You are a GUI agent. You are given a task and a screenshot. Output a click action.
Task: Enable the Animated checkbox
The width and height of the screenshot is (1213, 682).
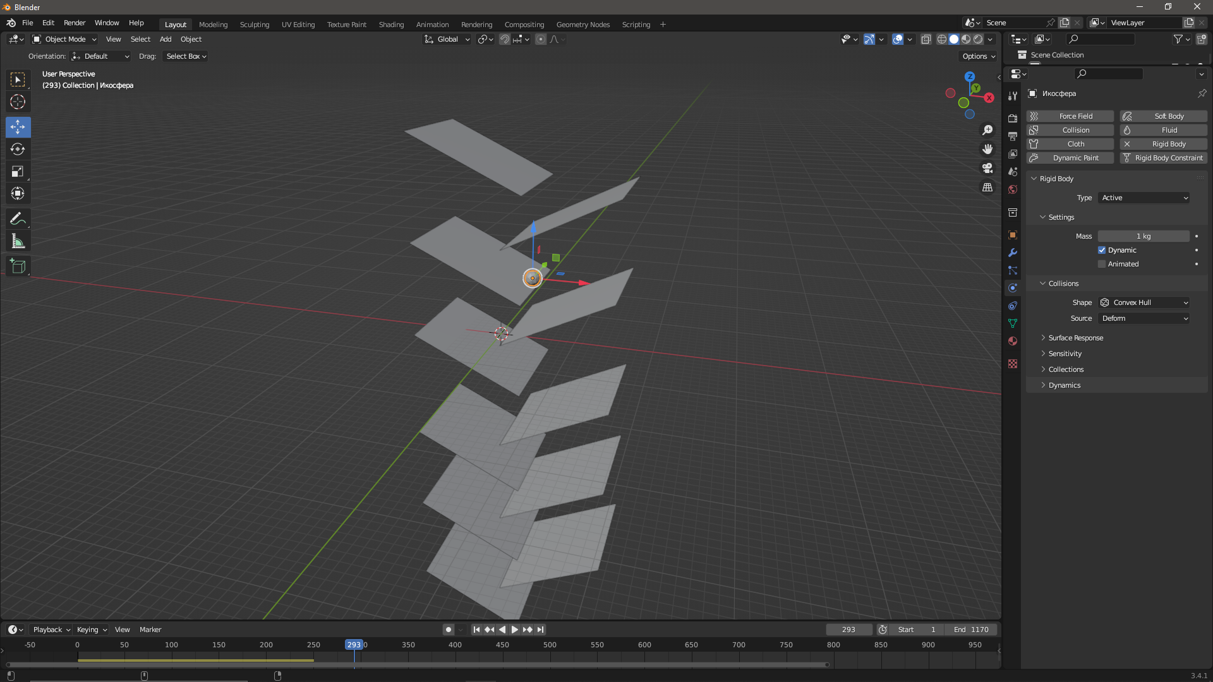[x=1102, y=264]
